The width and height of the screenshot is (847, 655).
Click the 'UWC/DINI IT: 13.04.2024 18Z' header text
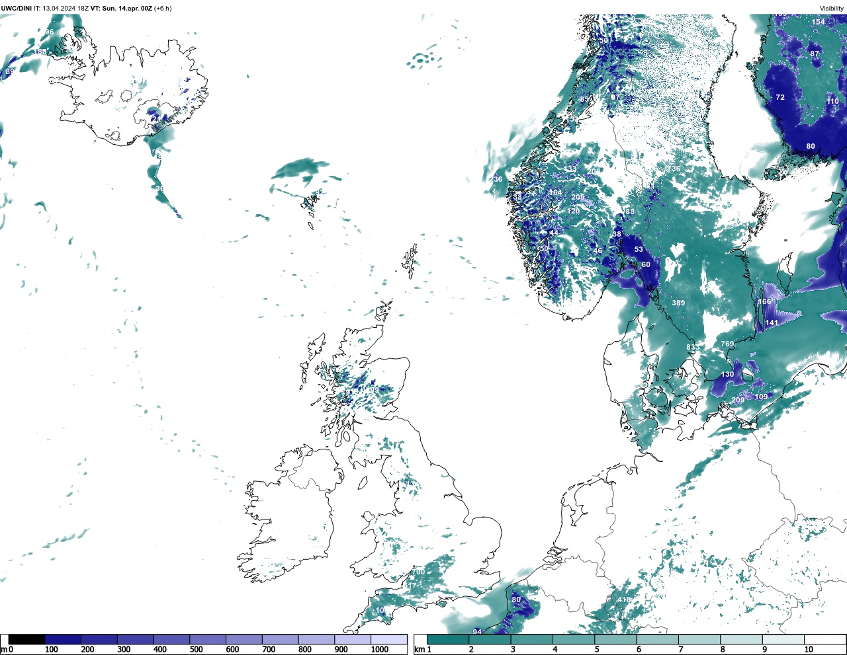coord(45,8)
